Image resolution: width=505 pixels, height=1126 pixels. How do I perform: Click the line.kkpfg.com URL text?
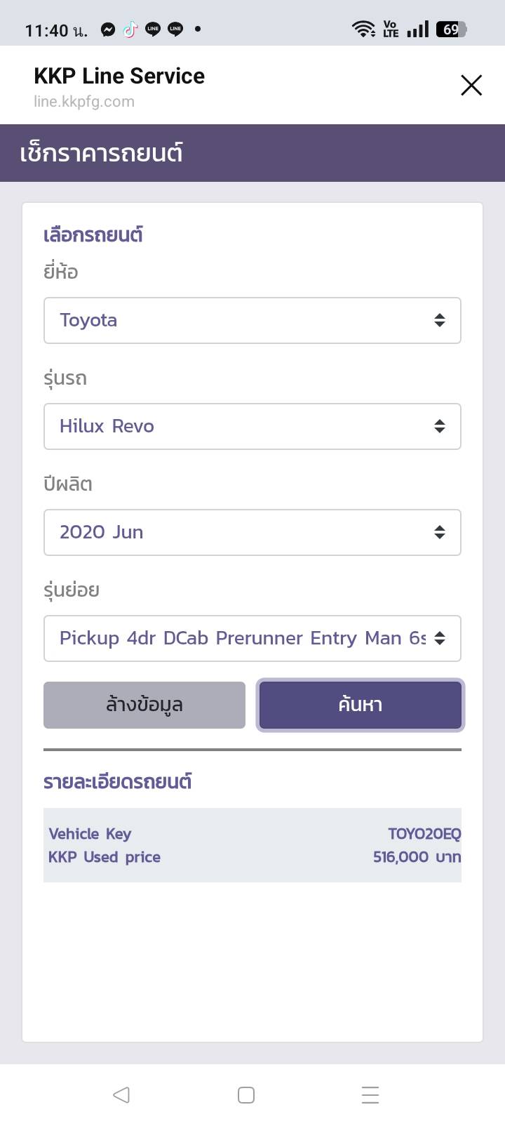click(84, 102)
